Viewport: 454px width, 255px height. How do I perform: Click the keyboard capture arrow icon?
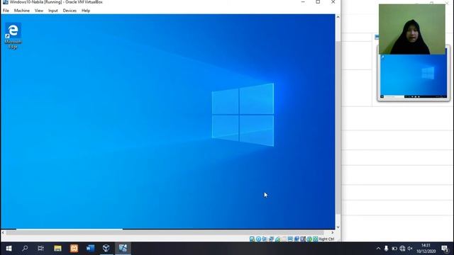315,239
